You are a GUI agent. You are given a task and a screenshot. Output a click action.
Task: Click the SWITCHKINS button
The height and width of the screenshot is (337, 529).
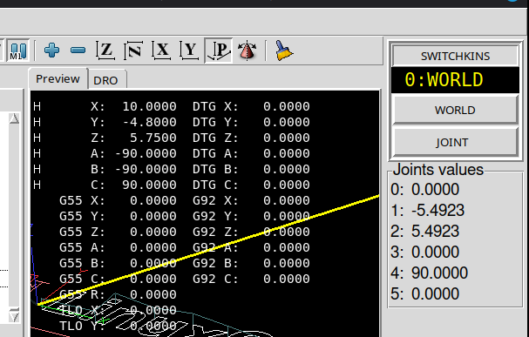[455, 56]
